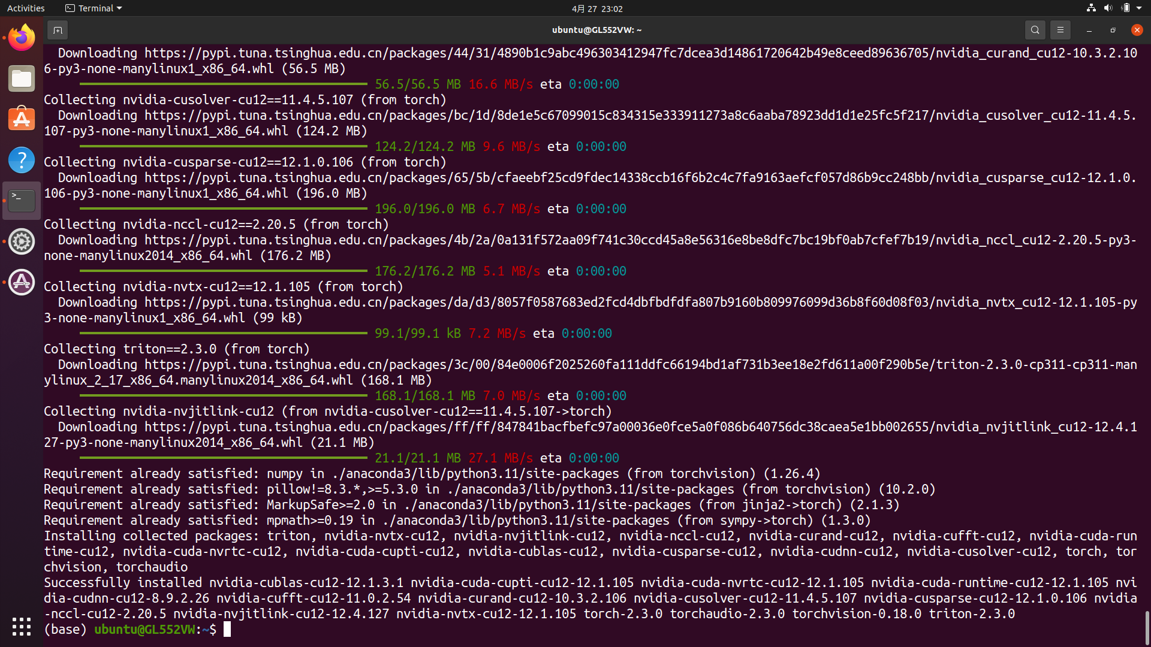Click the network indicator in the top bar
Screen dimensions: 1151x647
tap(1090, 8)
